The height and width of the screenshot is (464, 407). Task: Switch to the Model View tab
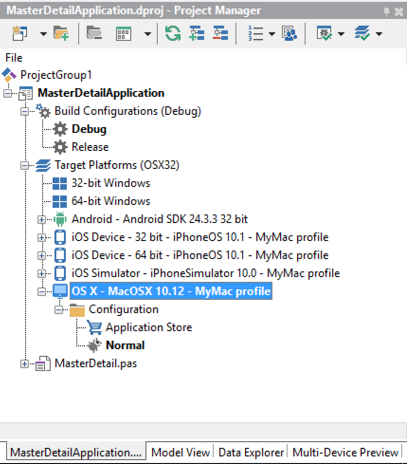coord(181,453)
